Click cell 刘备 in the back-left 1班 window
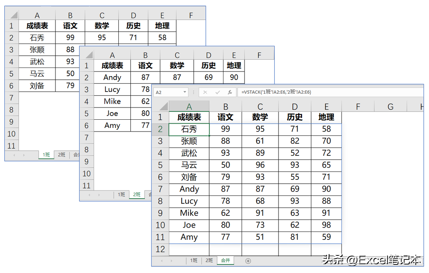 pyautogui.click(x=37, y=85)
